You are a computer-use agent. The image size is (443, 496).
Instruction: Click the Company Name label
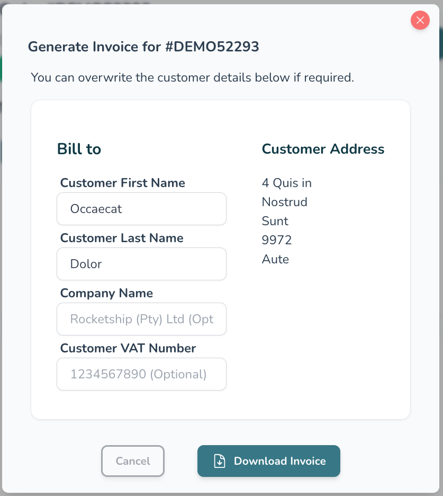[x=106, y=293]
